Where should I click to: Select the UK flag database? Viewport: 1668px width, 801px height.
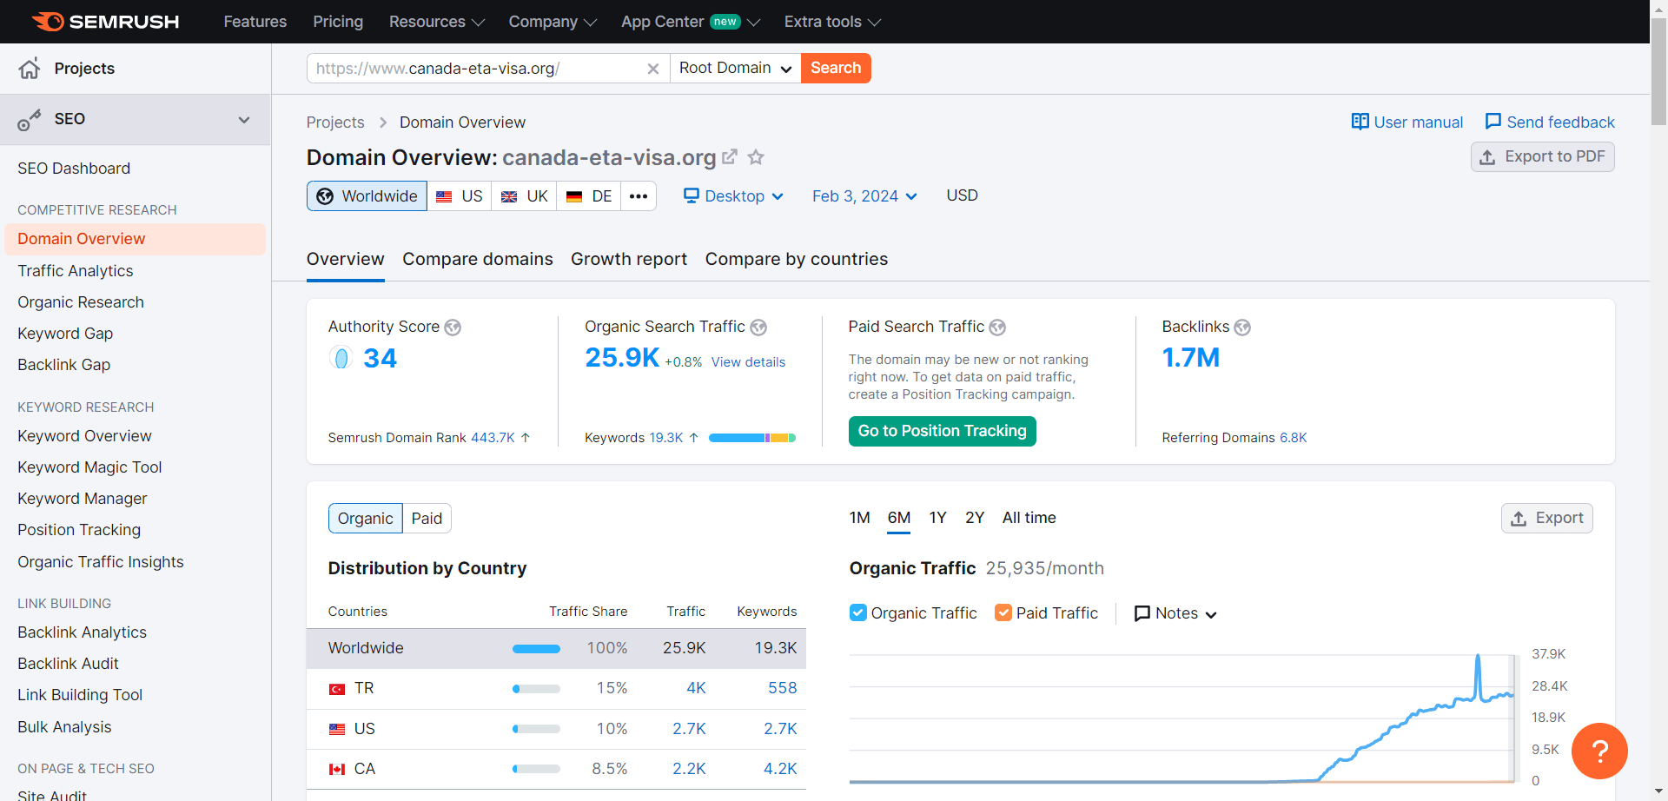coord(524,196)
